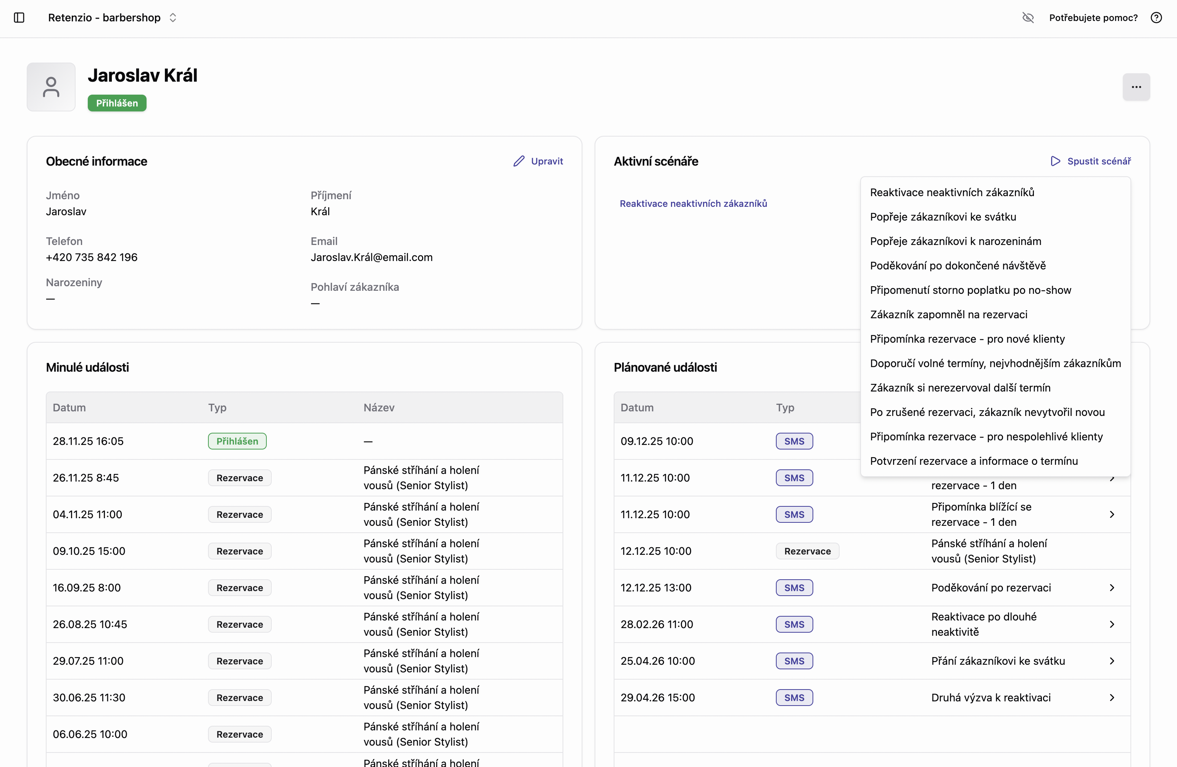Open the Poděkování po rezervaci event chevron

coord(1112,588)
